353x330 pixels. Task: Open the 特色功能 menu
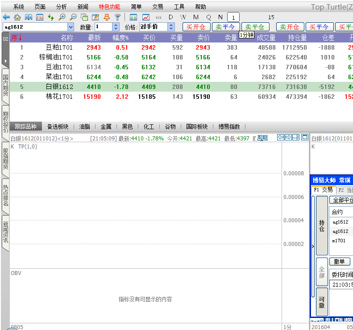click(x=109, y=7)
